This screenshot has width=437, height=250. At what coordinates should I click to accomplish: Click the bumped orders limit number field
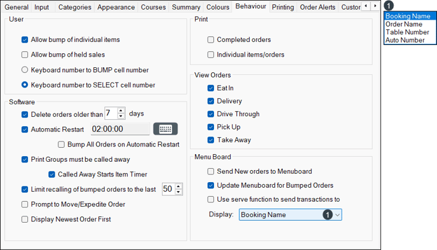click(x=168, y=189)
